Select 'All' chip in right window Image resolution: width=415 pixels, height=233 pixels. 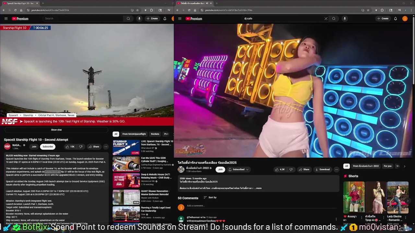(x=346, y=166)
